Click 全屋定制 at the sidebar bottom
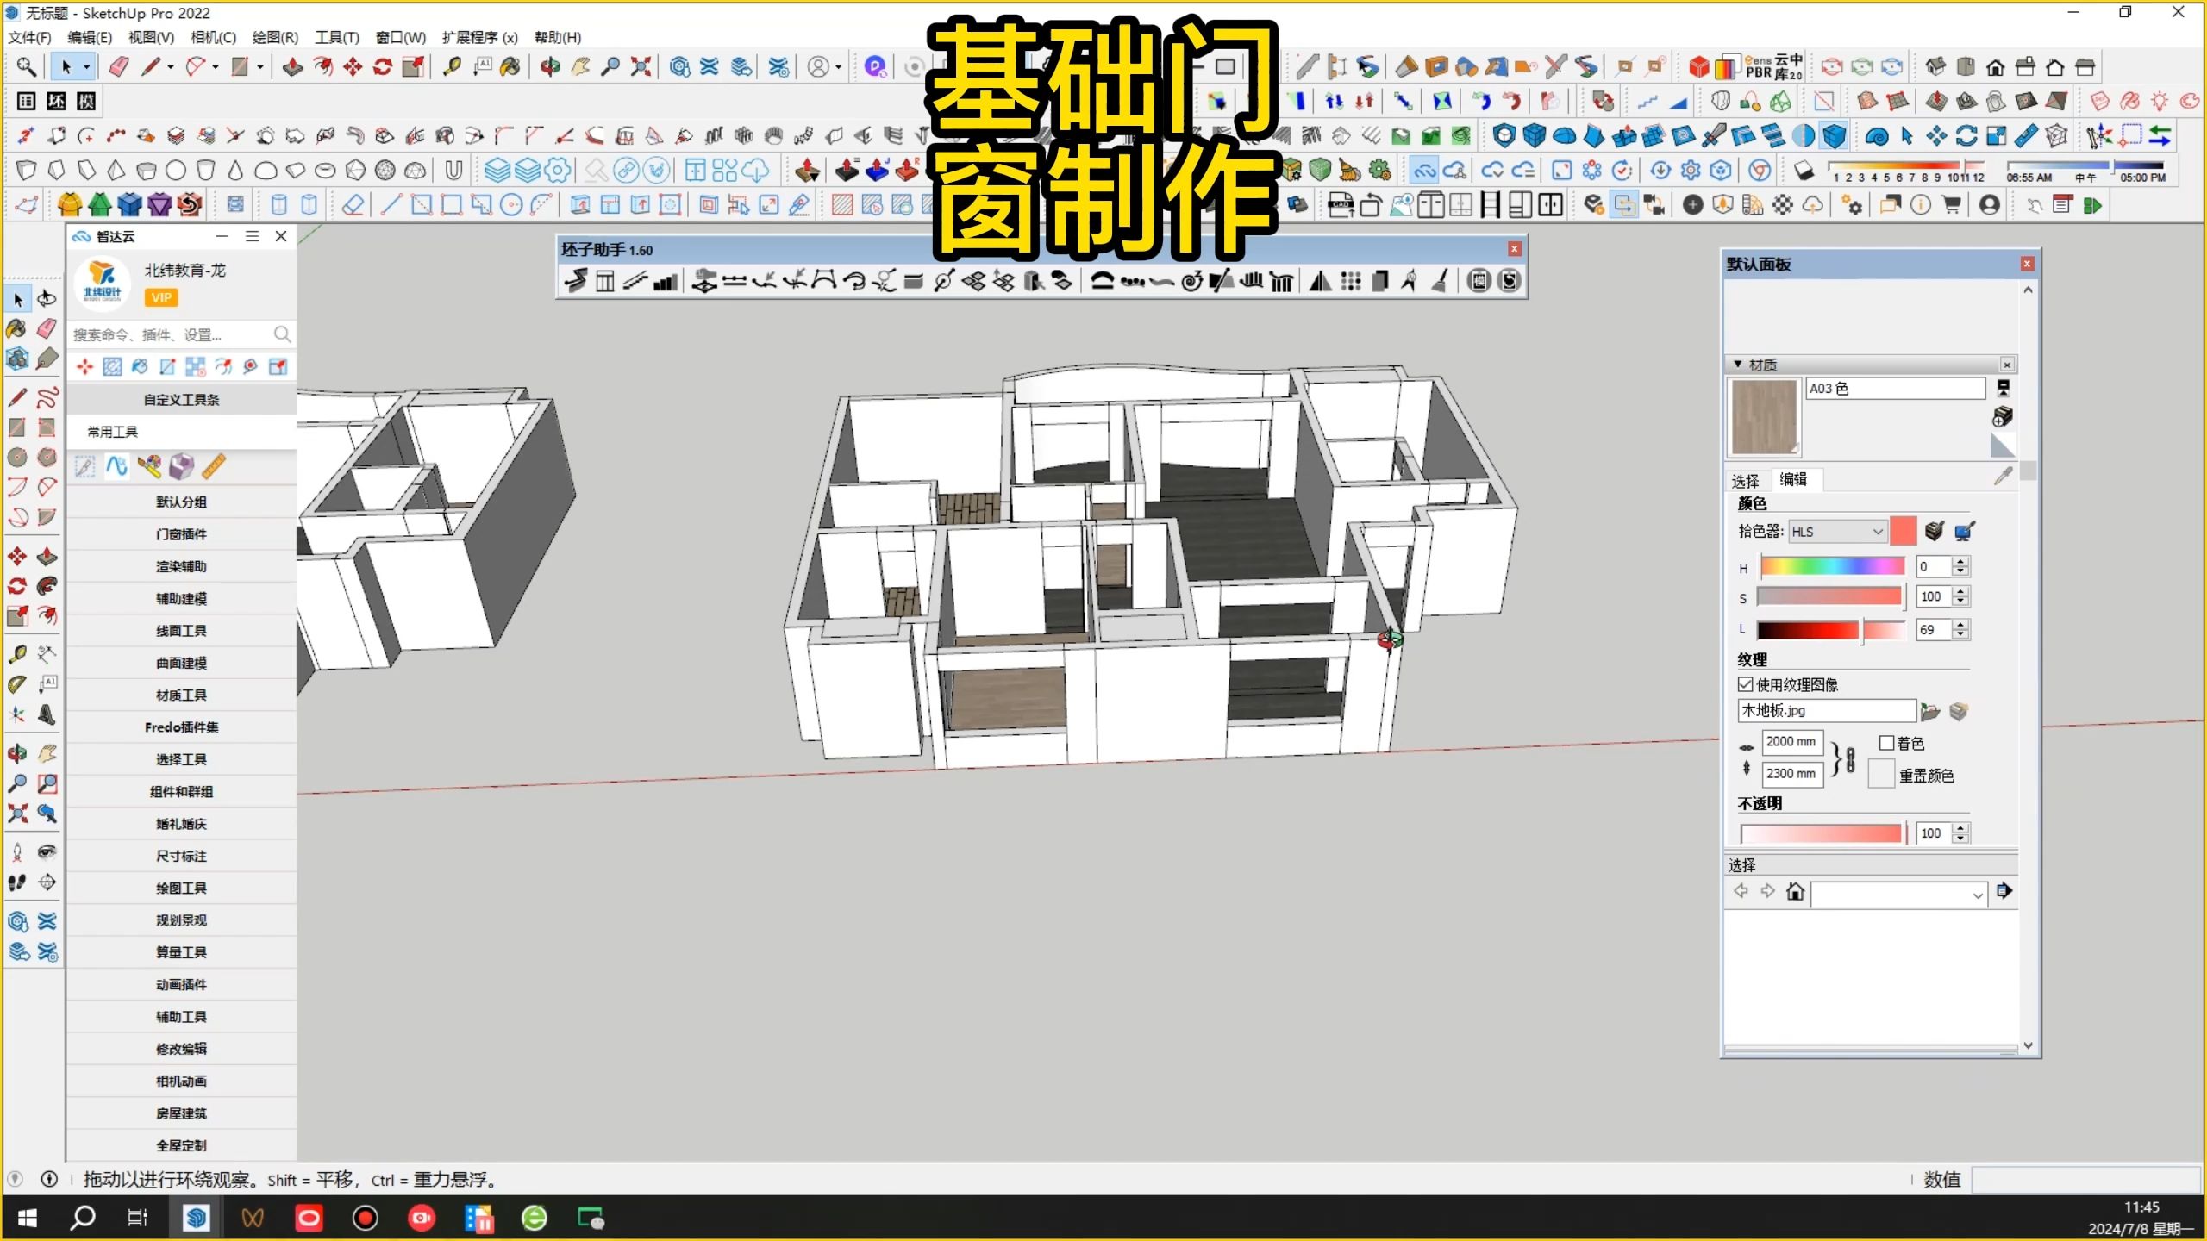Viewport: 2207px width, 1241px height. click(x=180, y=1145)
